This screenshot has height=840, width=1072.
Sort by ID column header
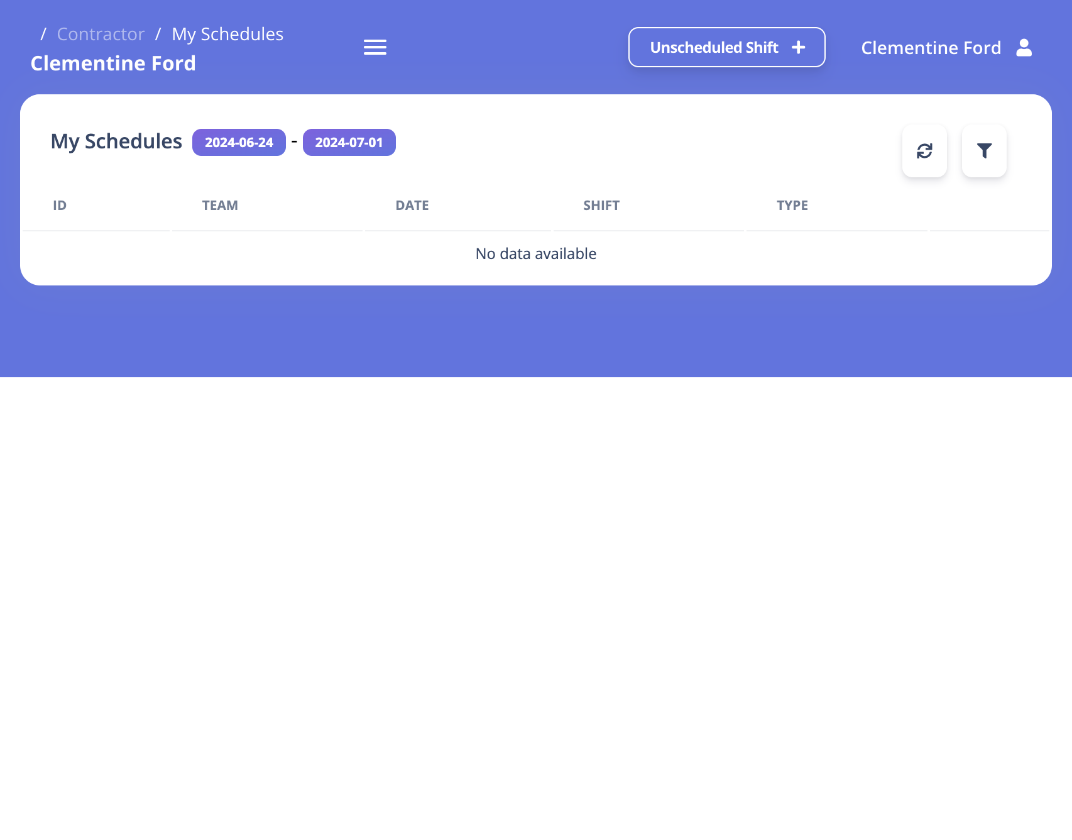click(60, 206)
